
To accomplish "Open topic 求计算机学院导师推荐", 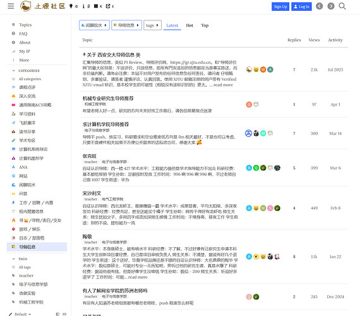I will [x=105, y=125].
